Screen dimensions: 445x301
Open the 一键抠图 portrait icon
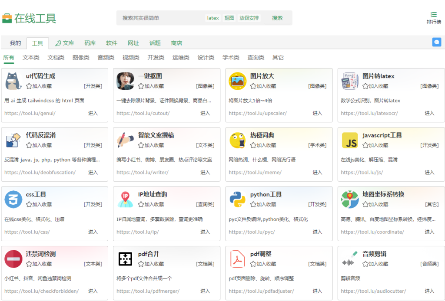tap(125, 81)
